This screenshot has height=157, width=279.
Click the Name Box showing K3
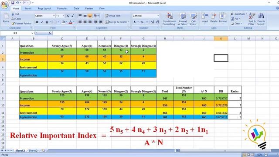tap(16, 33)
